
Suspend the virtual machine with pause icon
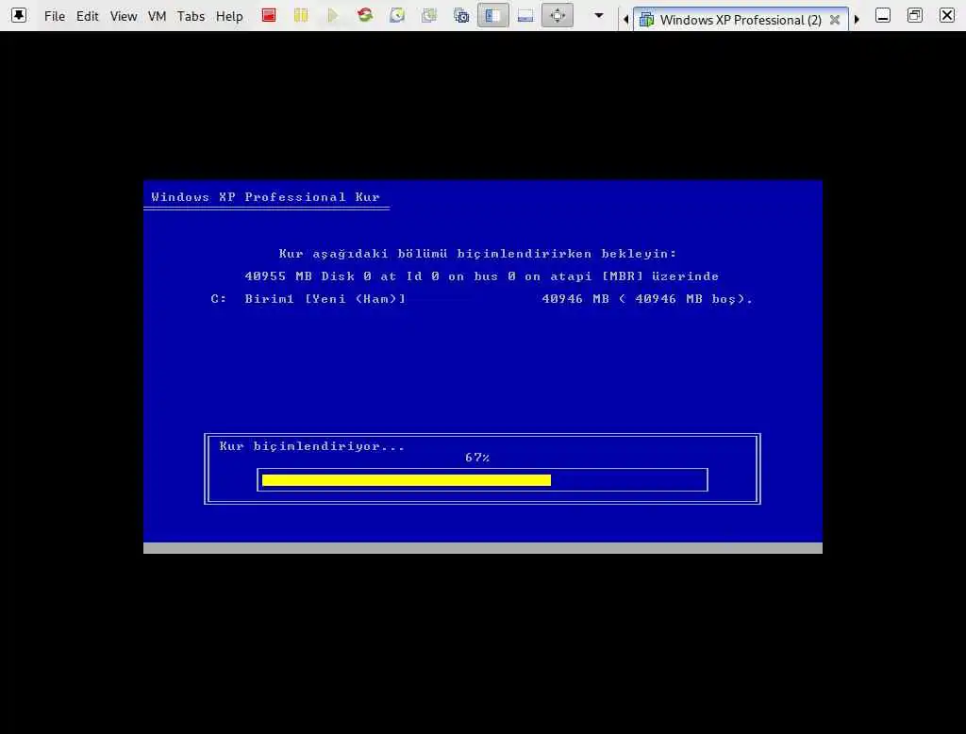301,15
